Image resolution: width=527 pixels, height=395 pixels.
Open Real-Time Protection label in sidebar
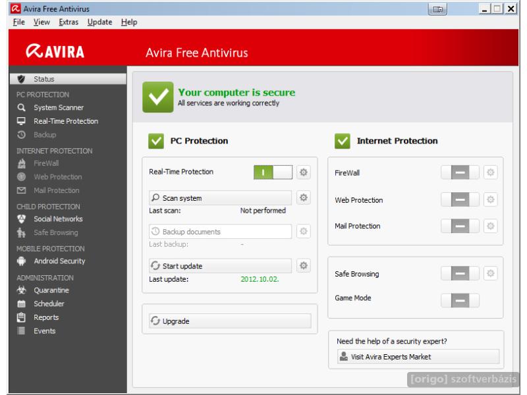pos(66,121)
